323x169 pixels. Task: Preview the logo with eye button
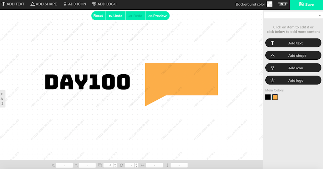click(x=157, y=16)
